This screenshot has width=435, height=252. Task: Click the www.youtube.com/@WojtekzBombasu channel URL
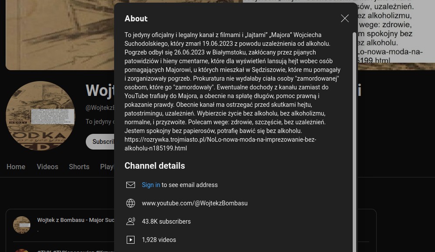(194, 203)
